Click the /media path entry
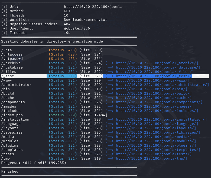The image size is (211, 178). tap(8, 137)
